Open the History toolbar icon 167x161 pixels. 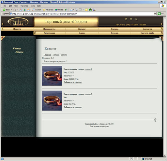tap(66, 10)
